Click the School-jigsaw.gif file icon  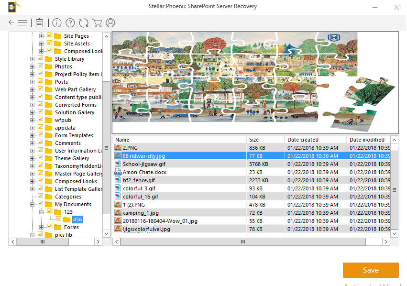[x=118, y=164]
